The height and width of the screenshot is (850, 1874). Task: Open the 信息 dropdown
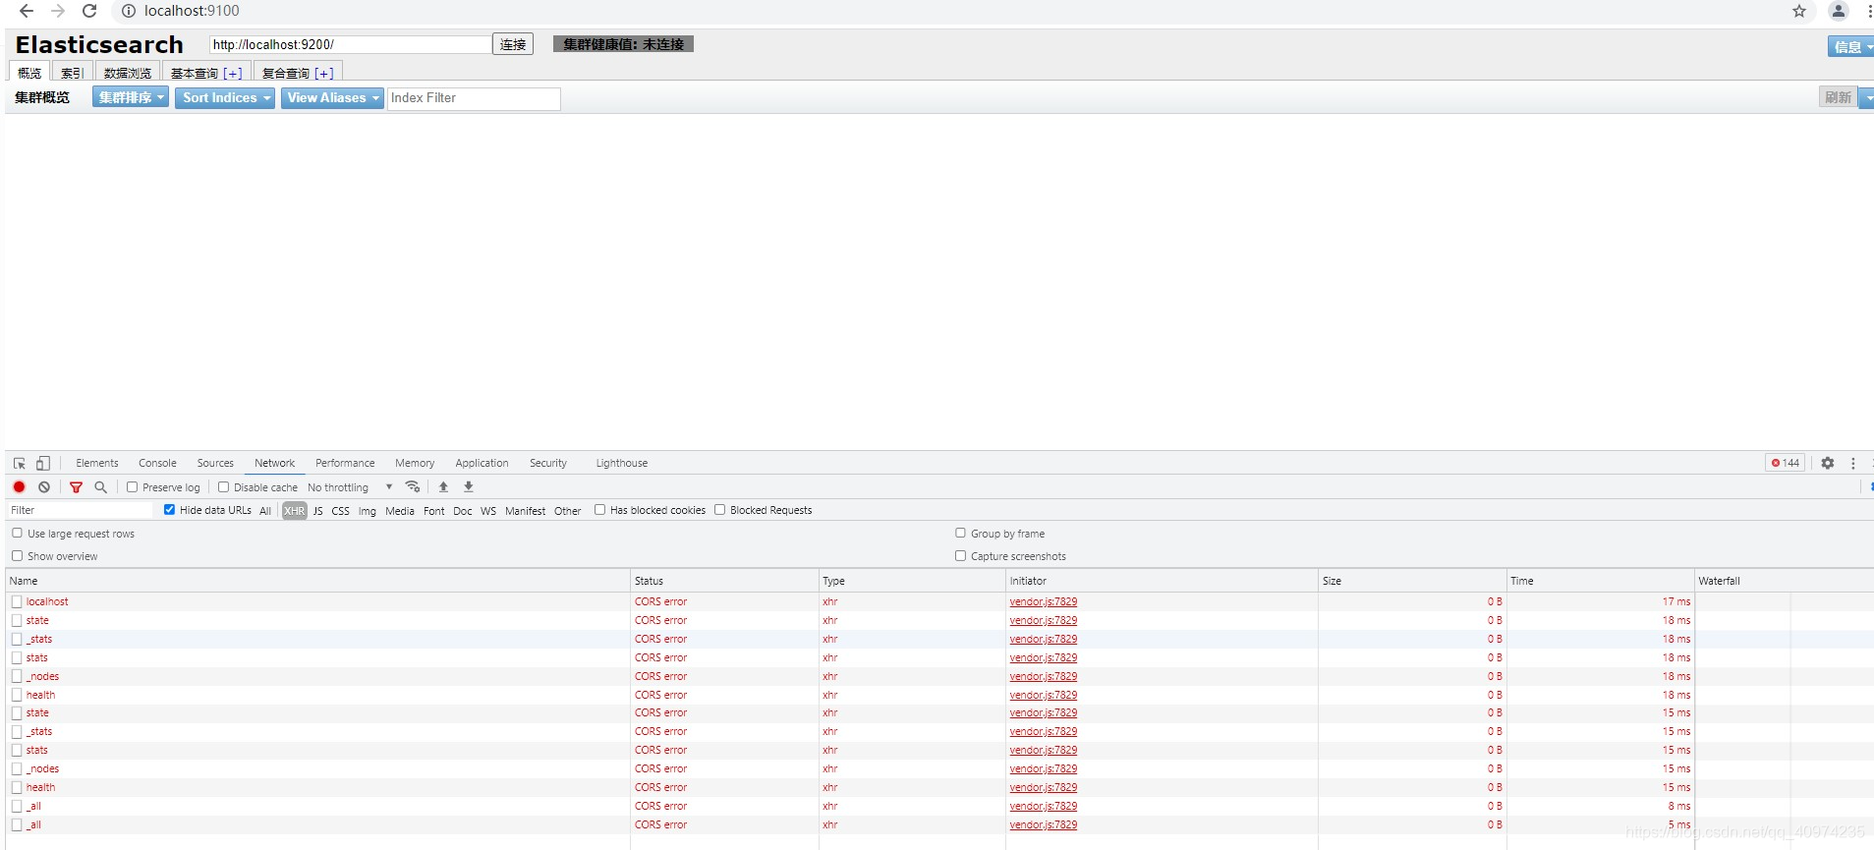[x=1851, y=46]
